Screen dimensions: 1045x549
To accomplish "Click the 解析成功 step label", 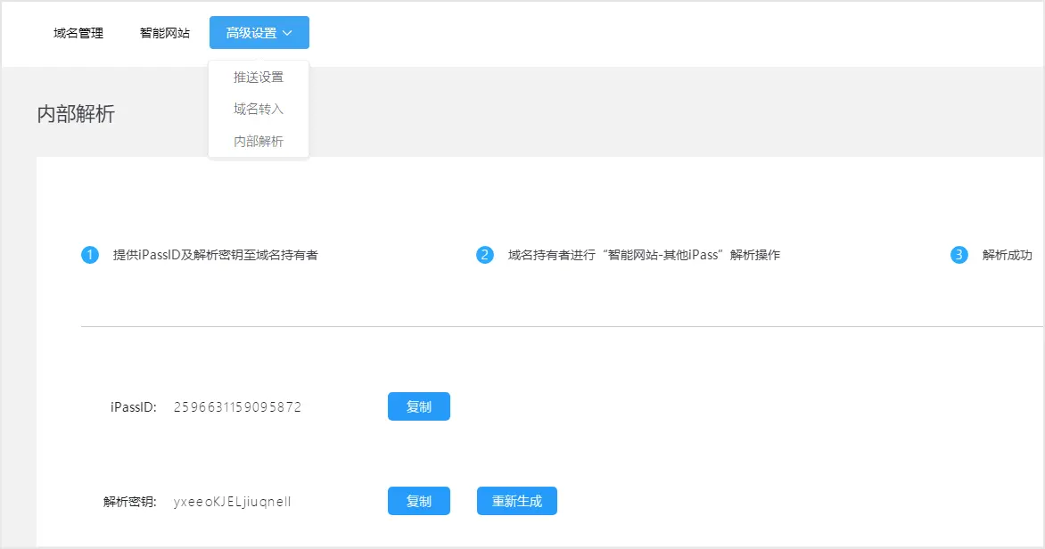I will [1007, 255].
